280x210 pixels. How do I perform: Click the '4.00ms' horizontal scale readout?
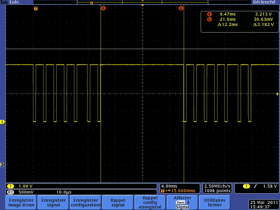169,186
